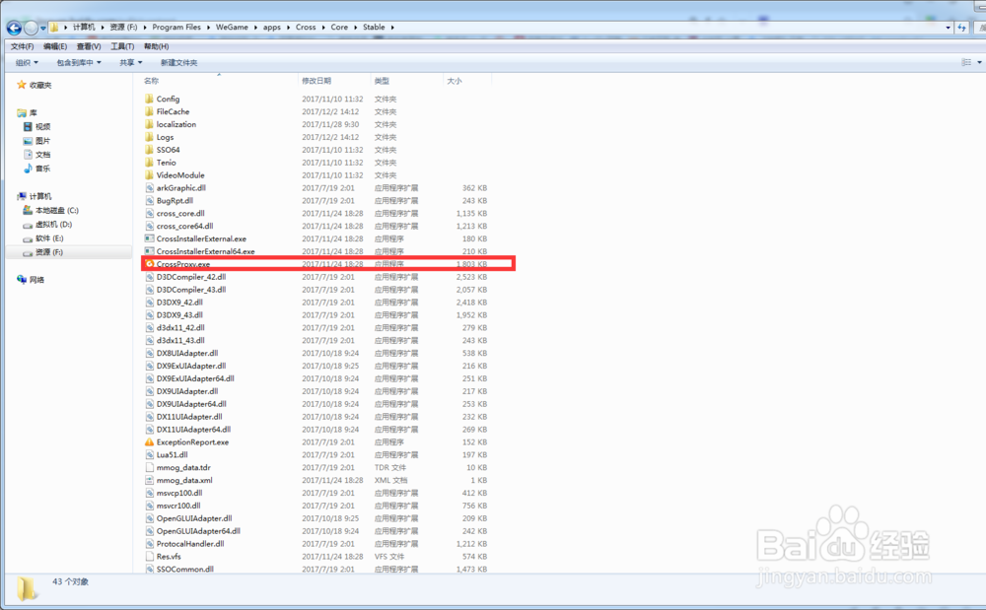Click Cross segment in address bar

point(306,28)
